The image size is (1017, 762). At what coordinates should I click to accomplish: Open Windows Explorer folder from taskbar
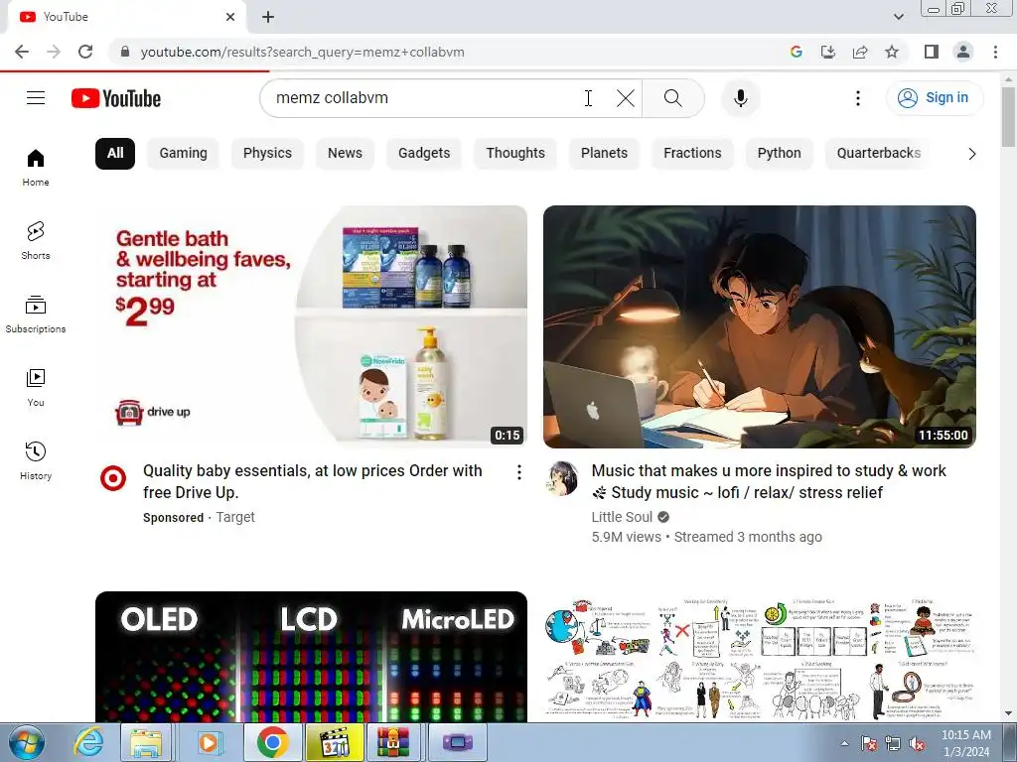[145, 742]
